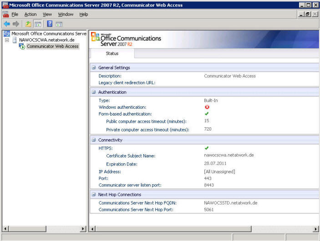Image resolution: width=320 pixels, height=241 pixels.
Task: Select NAWOCSCWA.netatwork.de tree item
Action: click(x=47, y=40)
